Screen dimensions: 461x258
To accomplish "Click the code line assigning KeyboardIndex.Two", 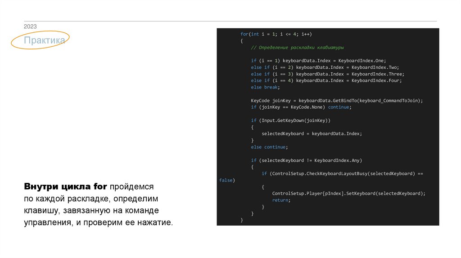I will point(325,67).
